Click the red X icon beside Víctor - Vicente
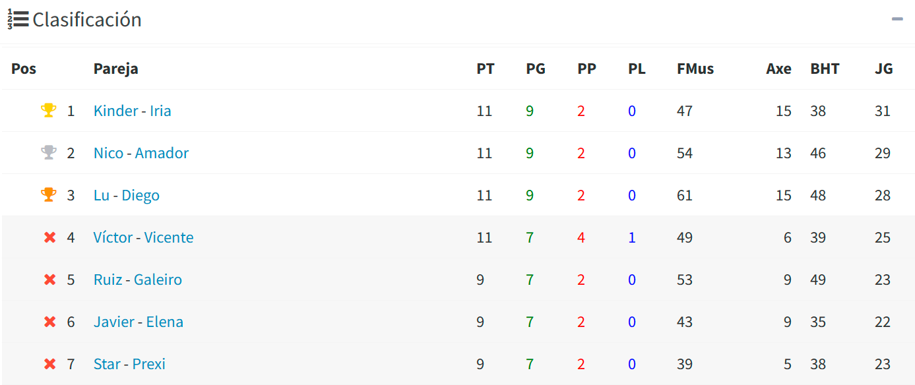This screenshot has height=385, width=915. click(49, 237)
